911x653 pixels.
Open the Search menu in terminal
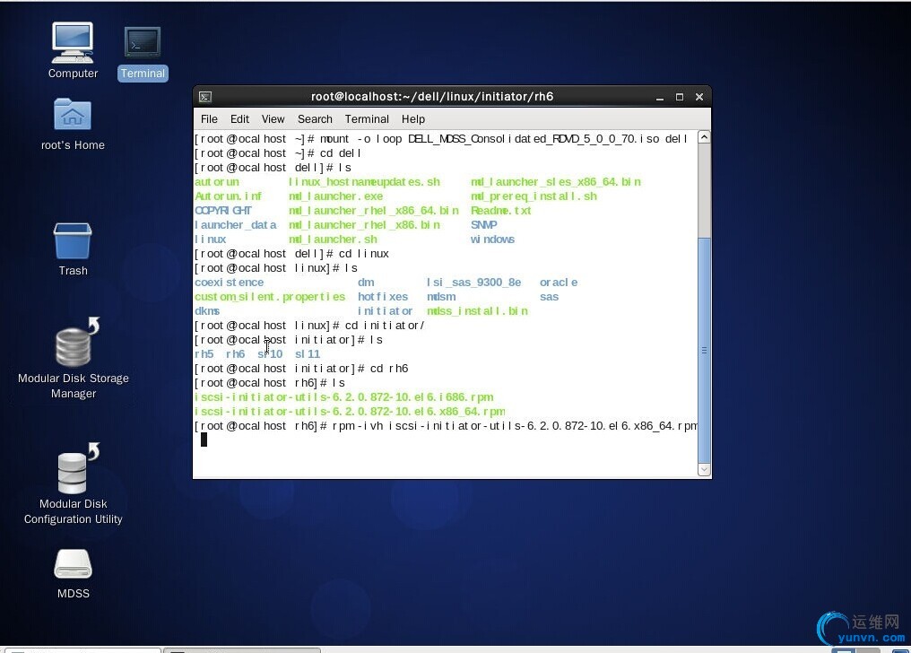click(315, 119)
